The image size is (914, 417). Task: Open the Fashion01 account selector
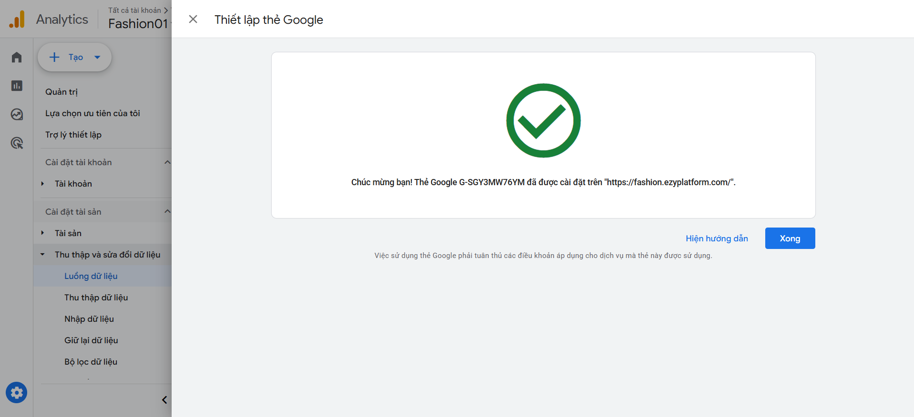point(138,23)
